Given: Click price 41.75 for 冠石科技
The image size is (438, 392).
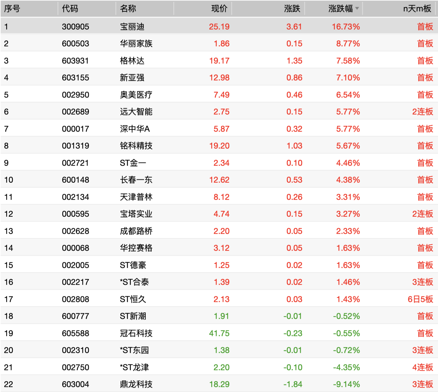Looking at the screenshot, I should point(219,333).
